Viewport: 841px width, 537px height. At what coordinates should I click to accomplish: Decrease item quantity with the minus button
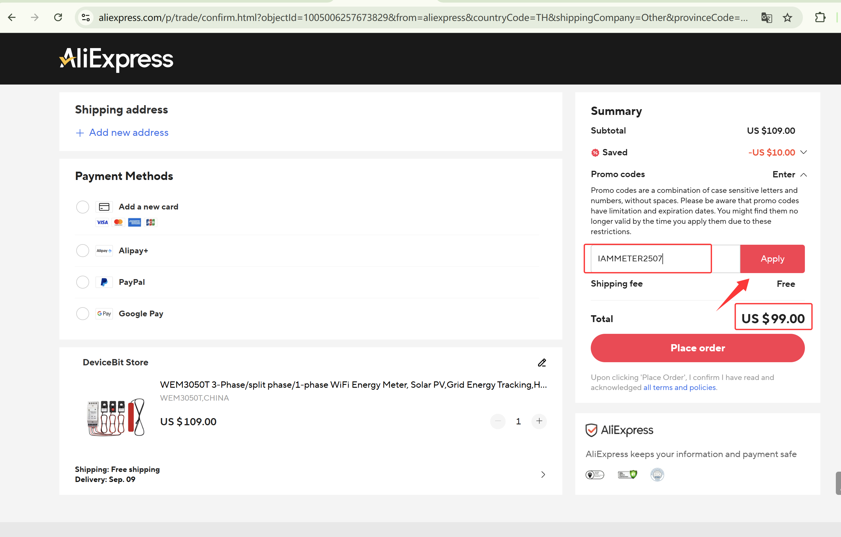(x=498, y=422)
